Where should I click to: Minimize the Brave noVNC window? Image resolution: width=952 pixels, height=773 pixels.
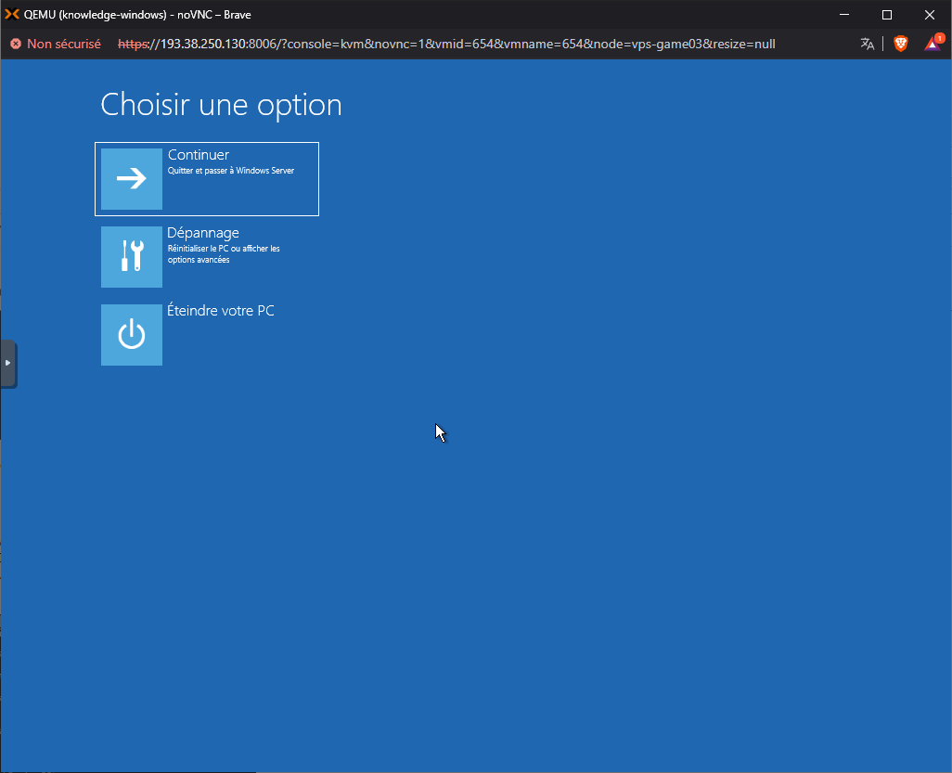click(x=844, y=14)
